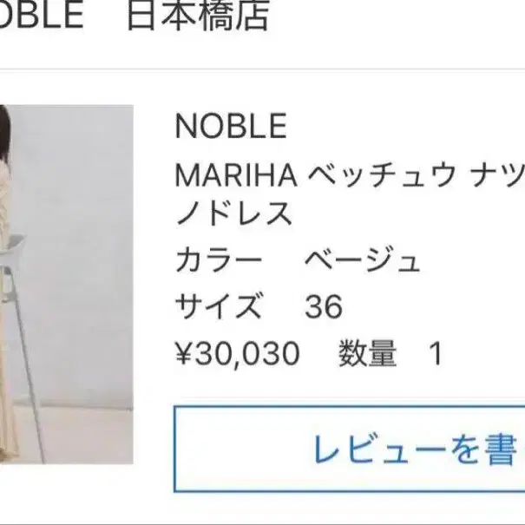
Task: Click the サイズ label
Action: [219, 305]
